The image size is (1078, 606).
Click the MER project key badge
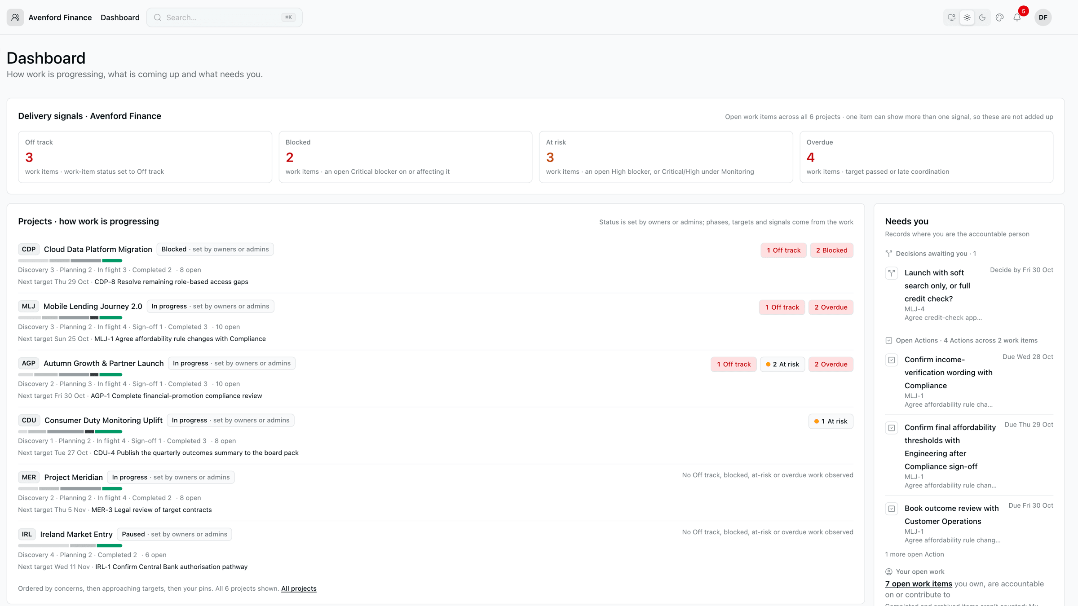point(29,478)
